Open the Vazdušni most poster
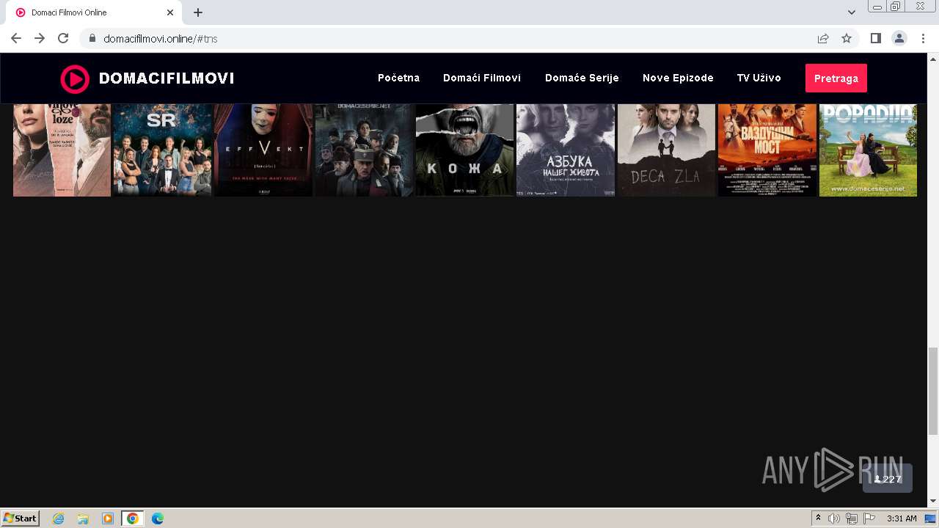The width and height of the screenshot is (939, 528). pyautogui.click(x=767, y=150)
